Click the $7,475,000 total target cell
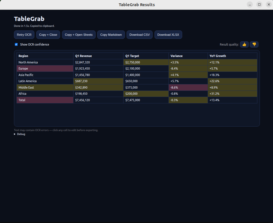The height and width of the screenshot is (223, 273). point(146,100)
